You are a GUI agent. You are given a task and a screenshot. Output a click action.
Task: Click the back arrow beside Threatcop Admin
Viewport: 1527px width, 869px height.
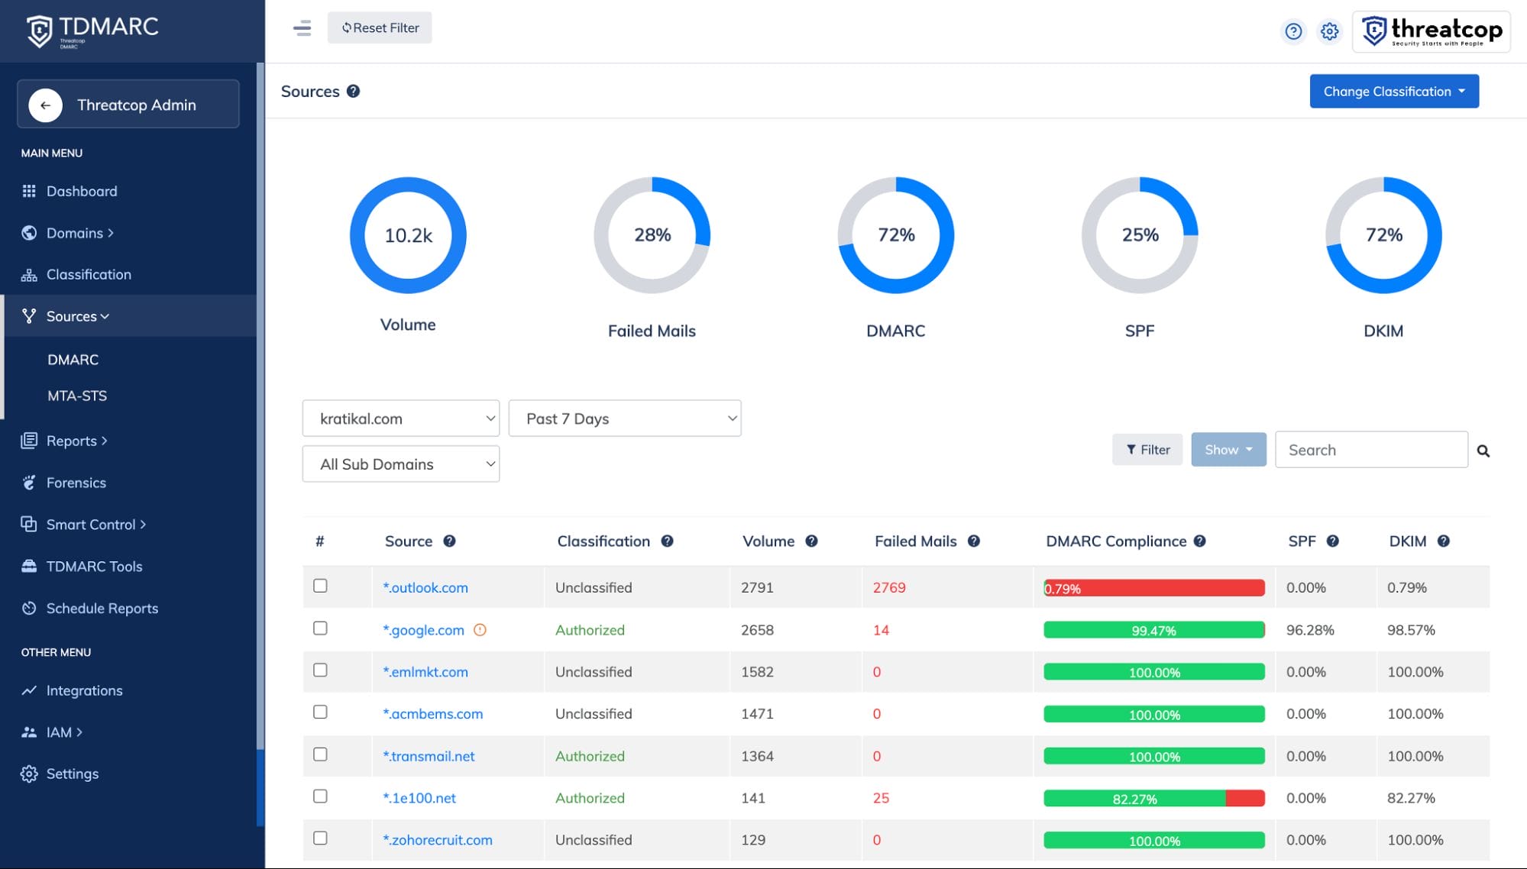pos(45,105)
